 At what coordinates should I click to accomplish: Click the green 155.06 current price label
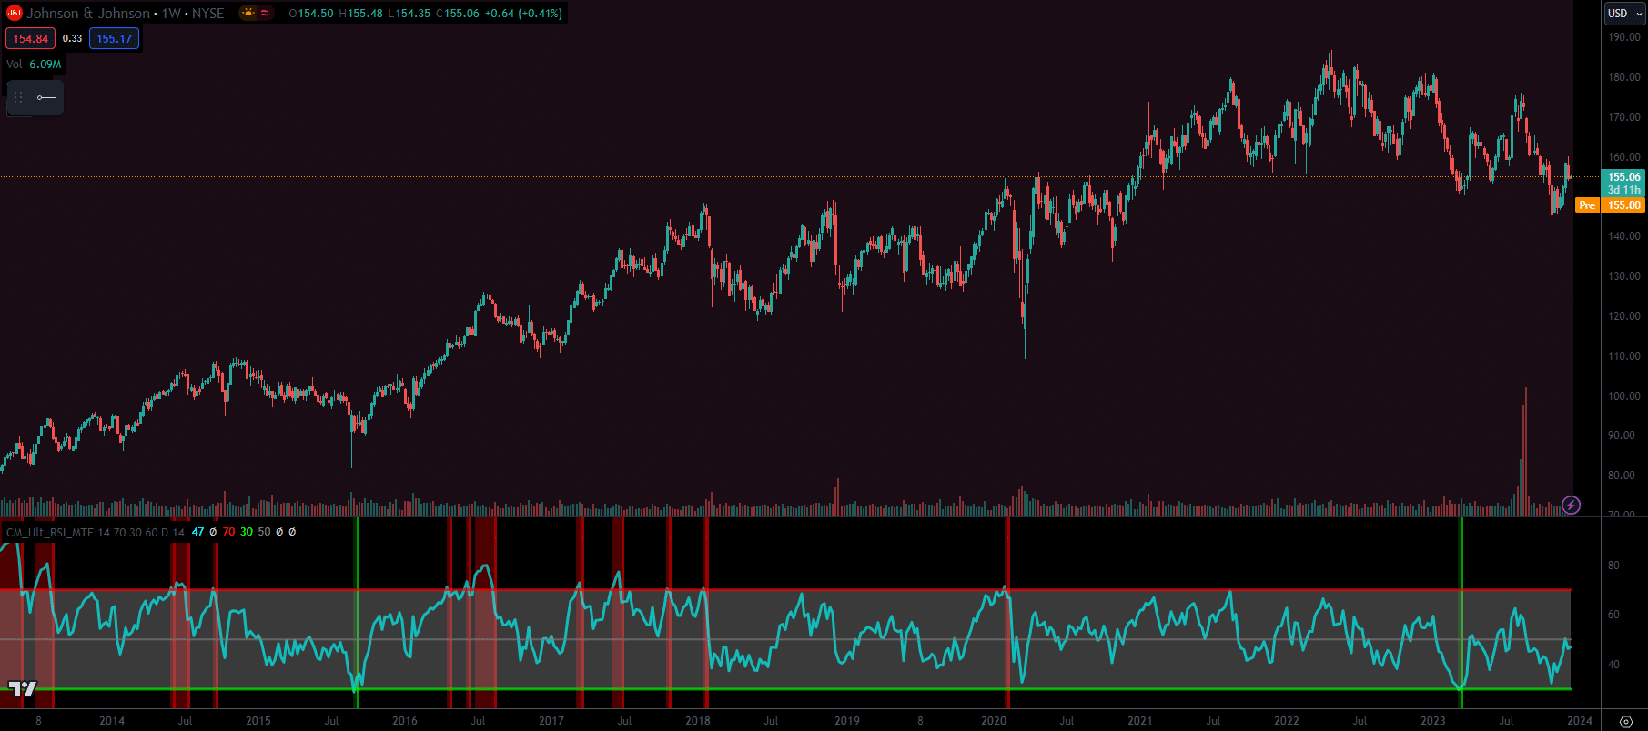point(1623,178)
